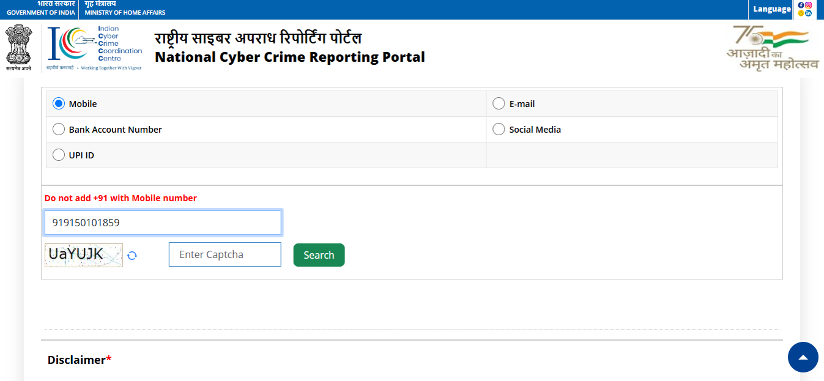Screen dimensions: 824x381
Task: Click the Azadi Ka Amrit Mahotsav logo
Action: [x=773, y=47]
